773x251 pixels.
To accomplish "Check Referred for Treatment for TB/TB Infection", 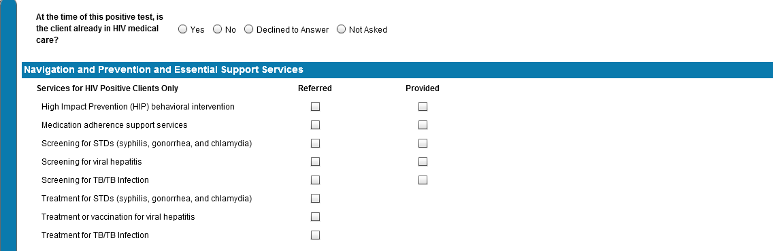I will (315, 235).
